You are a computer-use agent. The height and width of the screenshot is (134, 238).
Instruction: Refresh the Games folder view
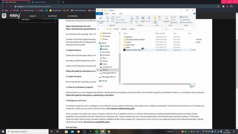tap(166, 29)
